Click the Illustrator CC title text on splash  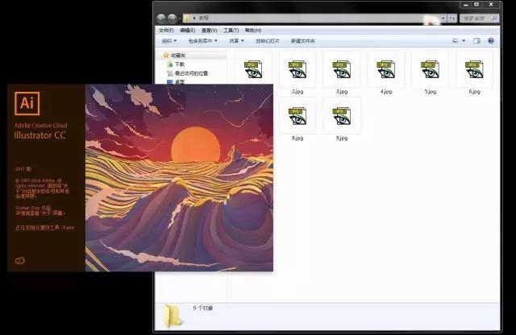40,135
